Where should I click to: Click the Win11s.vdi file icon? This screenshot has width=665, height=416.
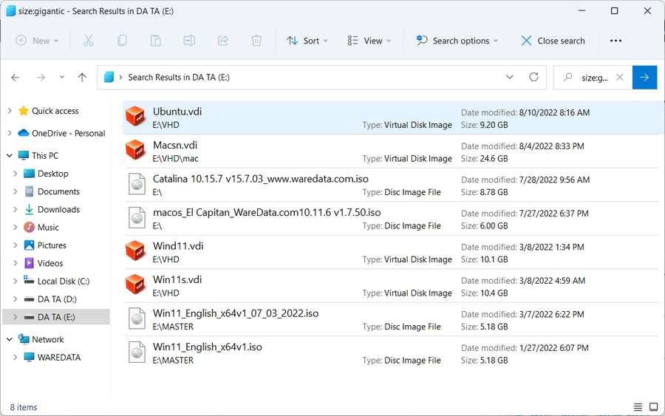pyautogui.click(x=136, y=284)
